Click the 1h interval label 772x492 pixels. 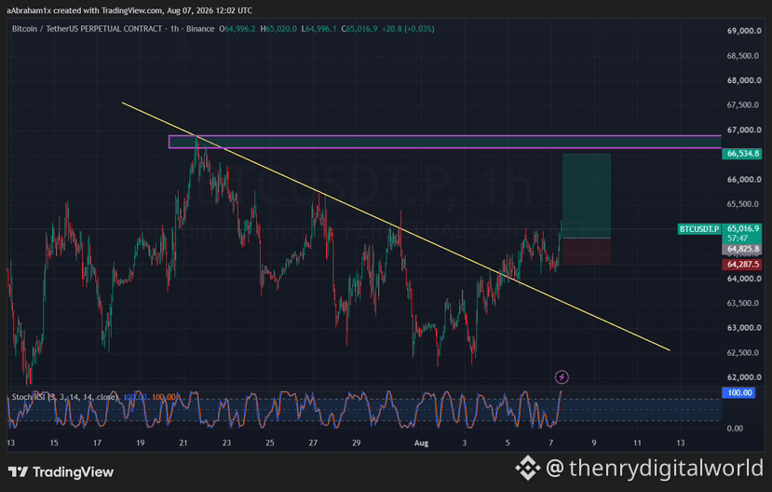[x=174, y=29]
